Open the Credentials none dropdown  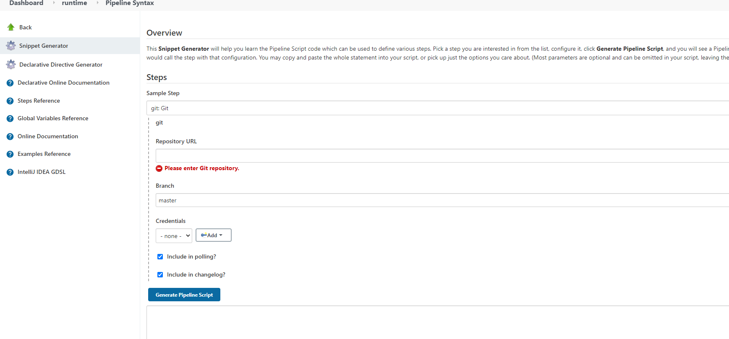click(x=174, y=236)
